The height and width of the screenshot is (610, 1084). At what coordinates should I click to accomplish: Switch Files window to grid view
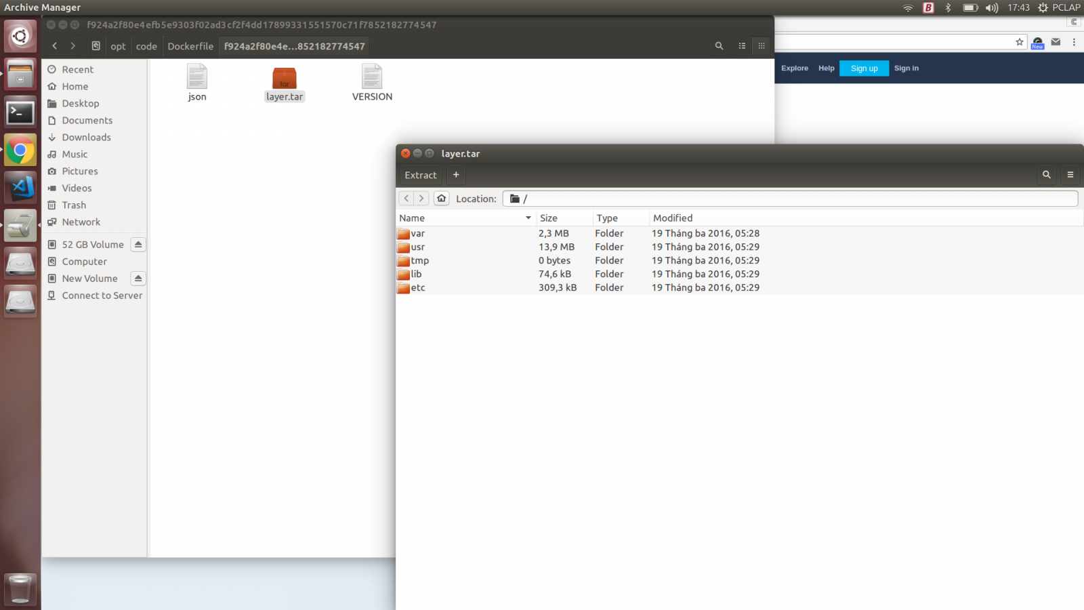point(762,46)
